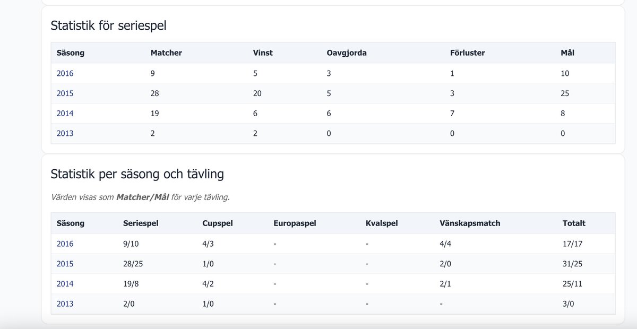The width and height of the screenshot is (637, 329).
Task: Click Oavgjorda value '3' in the 2016 row
Action: point(329,73)
